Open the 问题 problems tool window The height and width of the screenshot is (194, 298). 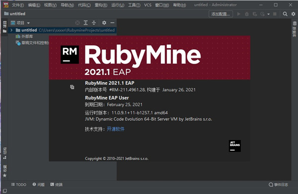click(x=39, y=185)
